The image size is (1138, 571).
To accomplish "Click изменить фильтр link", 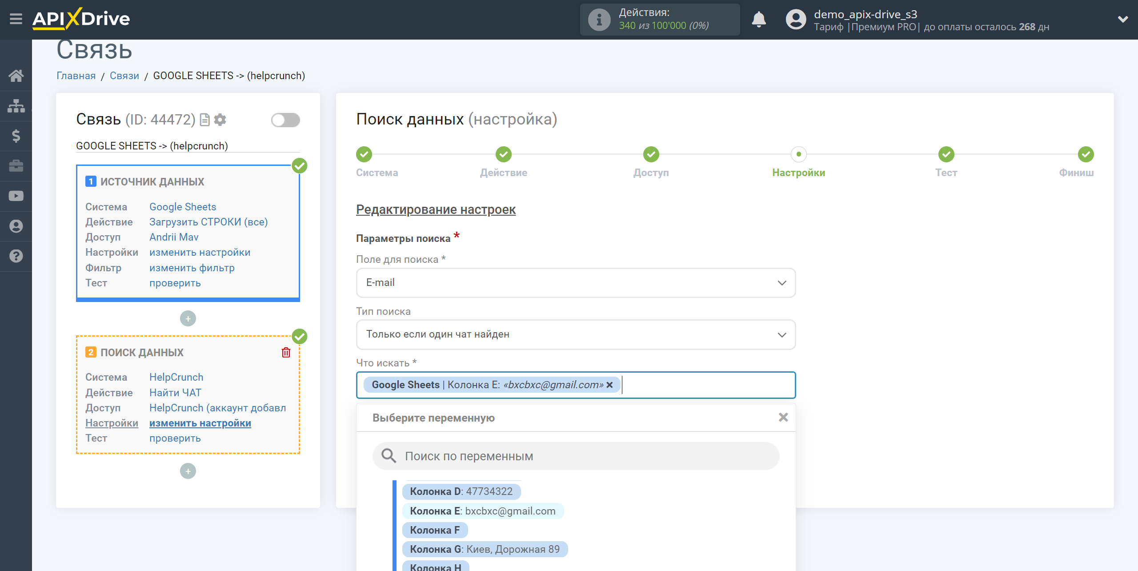I will coord(192,268).
